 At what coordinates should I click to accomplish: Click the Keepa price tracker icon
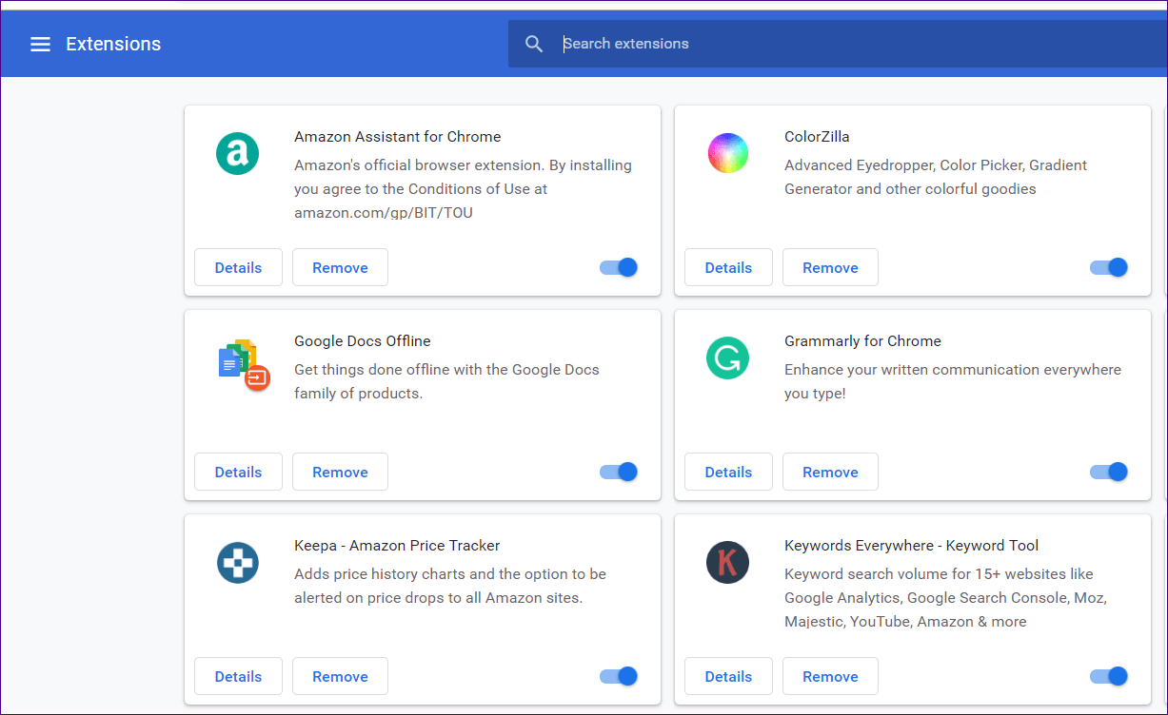[x=237, y=563]
